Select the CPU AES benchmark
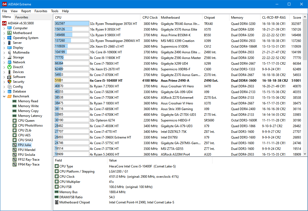 tap(24, 135)
